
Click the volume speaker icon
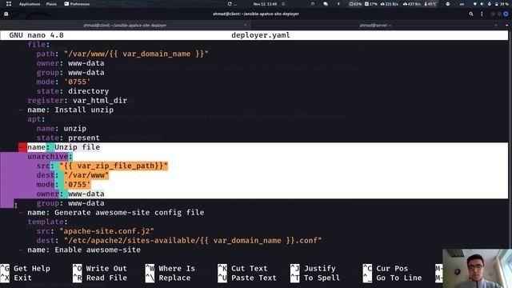[482, 4]
